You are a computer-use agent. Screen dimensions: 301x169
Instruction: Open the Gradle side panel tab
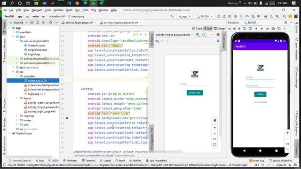(297, 27)
